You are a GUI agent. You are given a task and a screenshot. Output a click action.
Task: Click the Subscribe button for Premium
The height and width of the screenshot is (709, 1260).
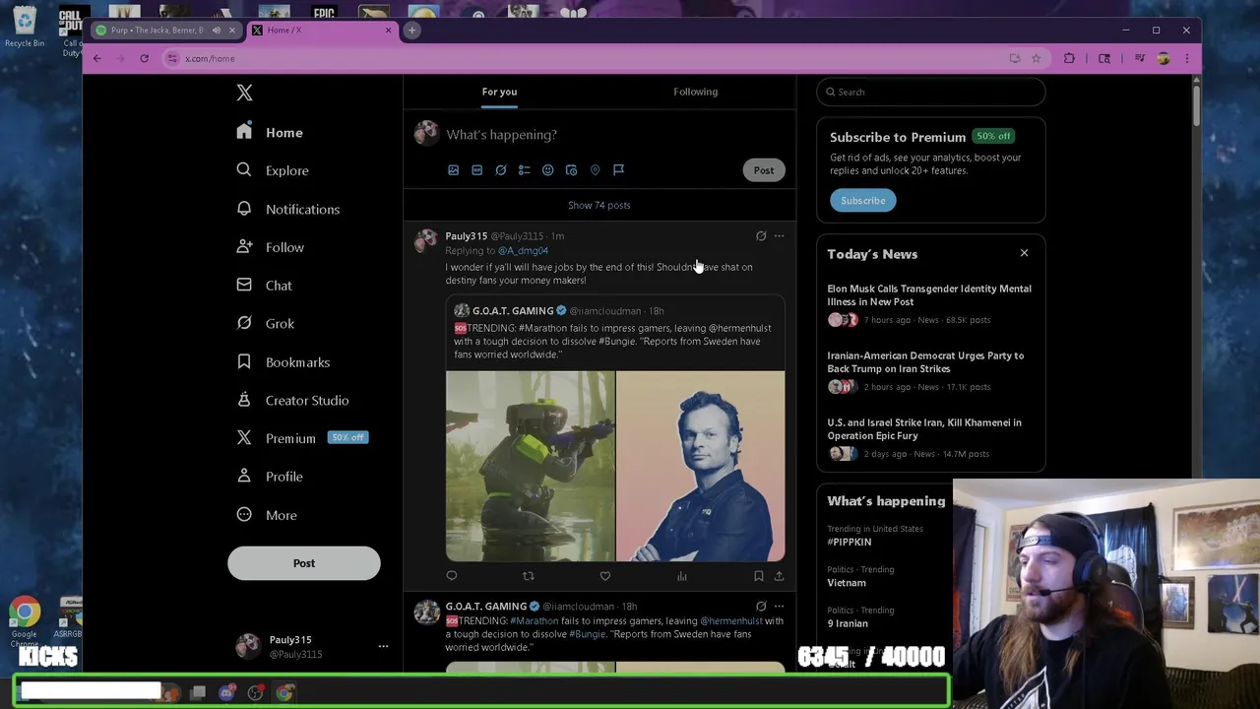(x=863, y=201)
